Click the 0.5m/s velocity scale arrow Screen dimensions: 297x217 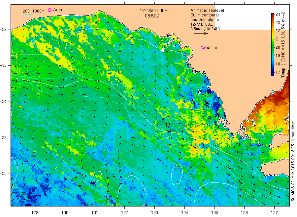(201, 34)
